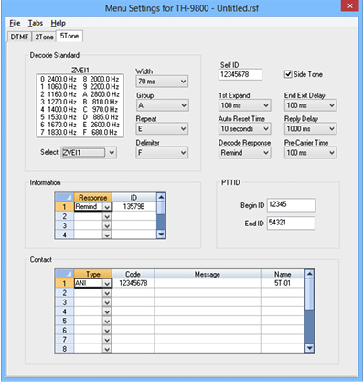Select Contact table row header 5
This screenshot has height=382, width=363.
64,322
